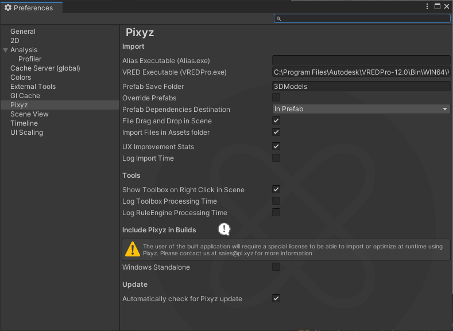Enable the Override Prefabs checkbox

click(276, 98)
